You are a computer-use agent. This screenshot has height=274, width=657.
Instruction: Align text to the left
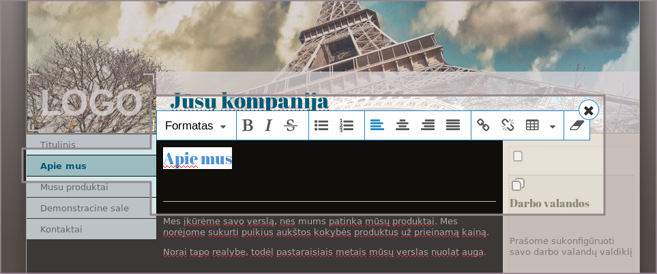pos(377,125)
